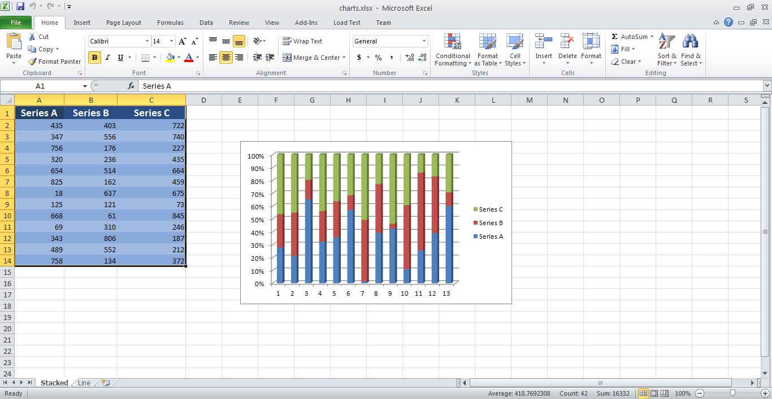Toggle Italic formatting
The image size is (772, 399).
107,58
